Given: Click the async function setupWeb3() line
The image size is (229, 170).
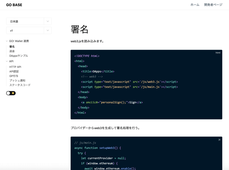Looking at the screenshot, I should (x=98, y=148).
